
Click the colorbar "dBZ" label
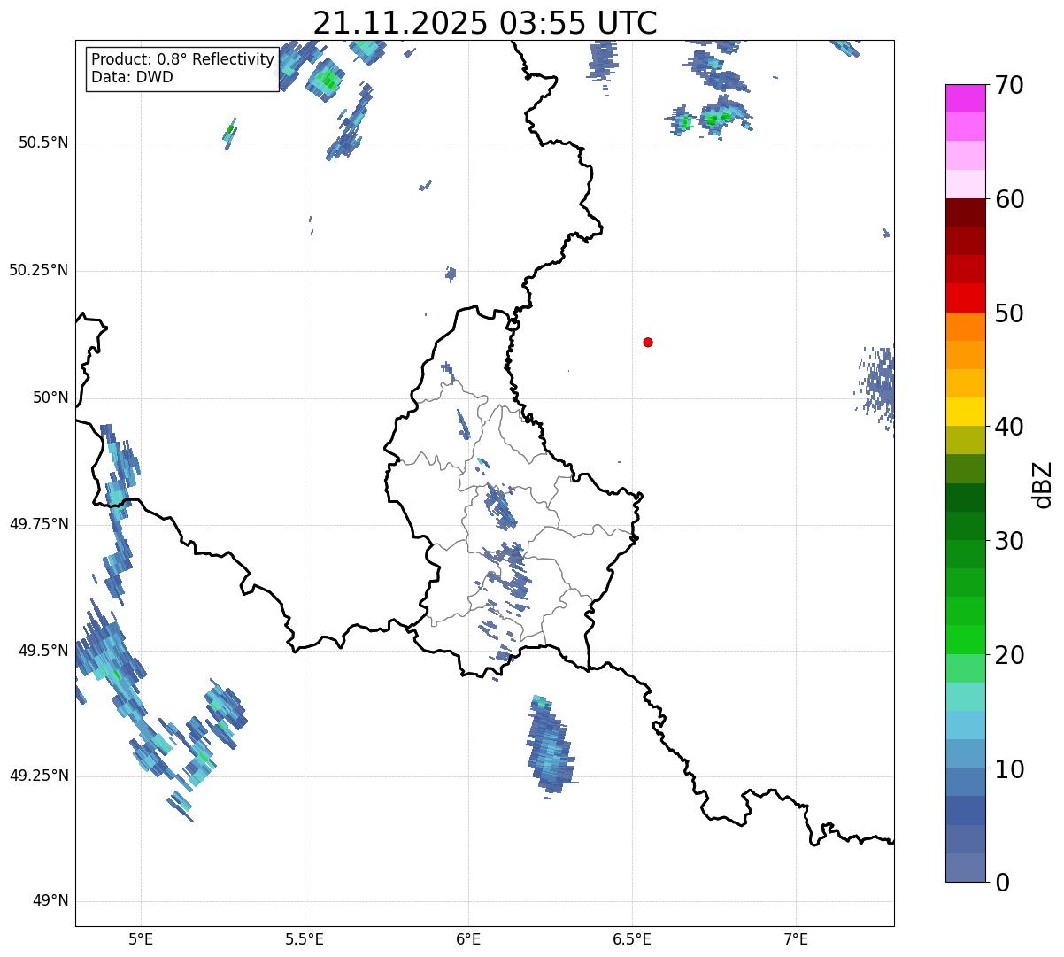point(1044,483)
